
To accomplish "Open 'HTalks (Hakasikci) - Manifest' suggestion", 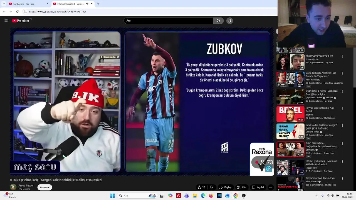I will [321, 162].
